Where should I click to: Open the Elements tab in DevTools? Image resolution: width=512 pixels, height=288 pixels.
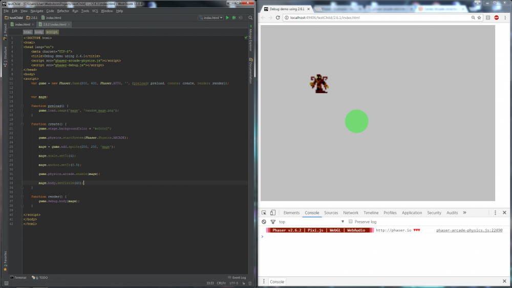point(292,213)
